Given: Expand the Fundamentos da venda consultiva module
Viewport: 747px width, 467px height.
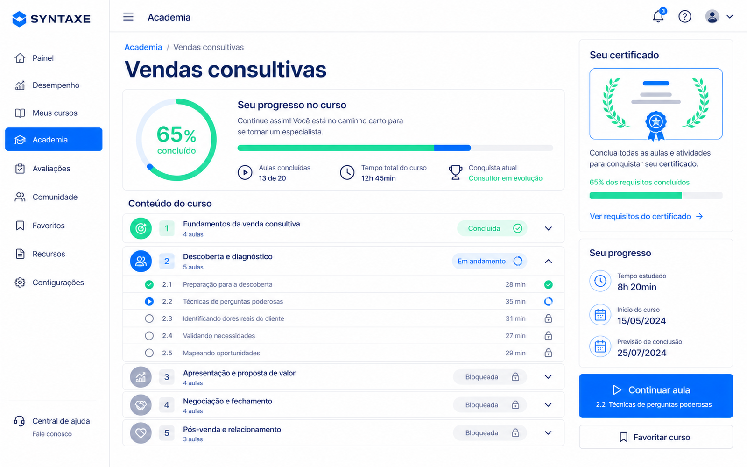Looking at the screenshot, I should [549, 228].
